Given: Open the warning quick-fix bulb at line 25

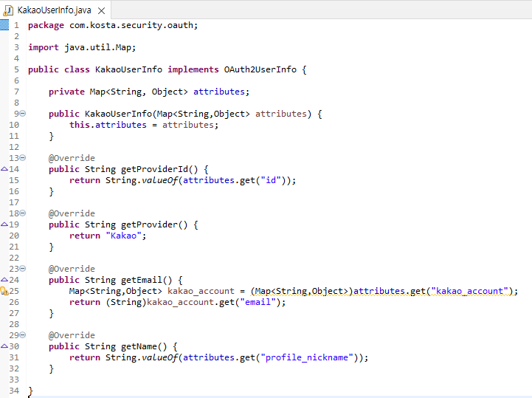Looking at the screenshot, I should pos(4,291).
